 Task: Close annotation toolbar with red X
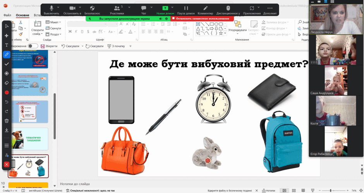pos(7,164)
